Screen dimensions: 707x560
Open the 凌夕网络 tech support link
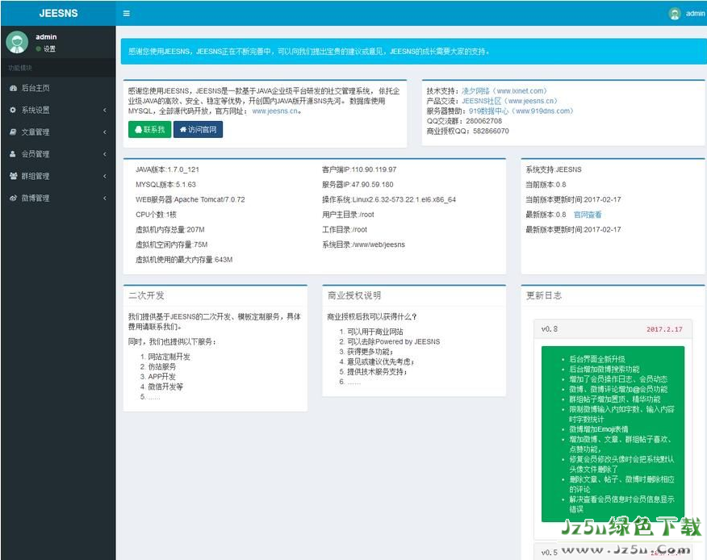pyautogui.click(x=504, y=91)
